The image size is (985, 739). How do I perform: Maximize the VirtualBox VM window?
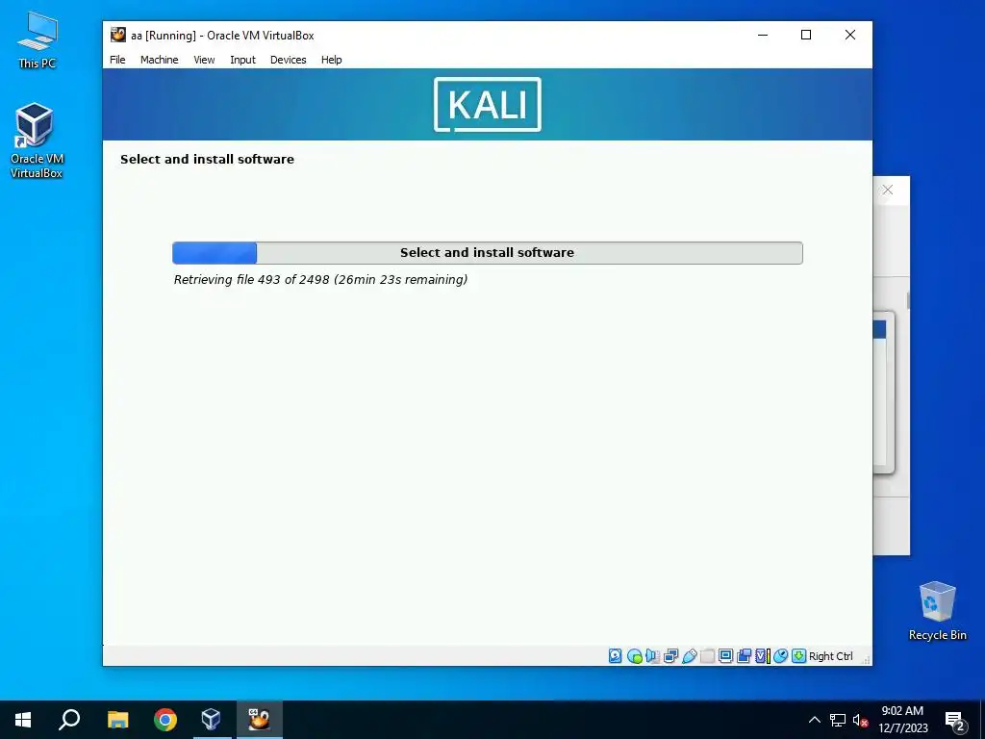pyautogui.click(x=806, y=36)
